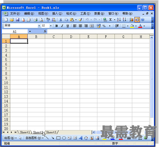The width and height of the screenshot is (159, 147).
Task: Click the Name Box showing A1
Action: [15, 32]
